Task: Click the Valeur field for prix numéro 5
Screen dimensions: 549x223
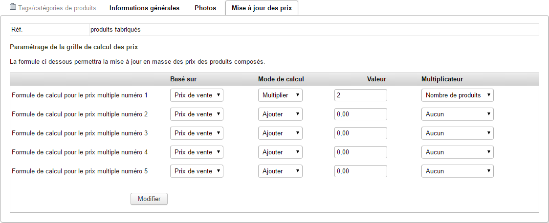Action: pos(361,171)
